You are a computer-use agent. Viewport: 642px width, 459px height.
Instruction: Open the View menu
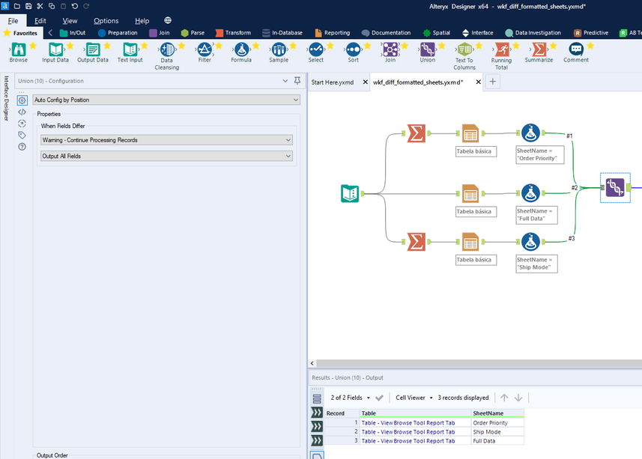coord(70,20)
